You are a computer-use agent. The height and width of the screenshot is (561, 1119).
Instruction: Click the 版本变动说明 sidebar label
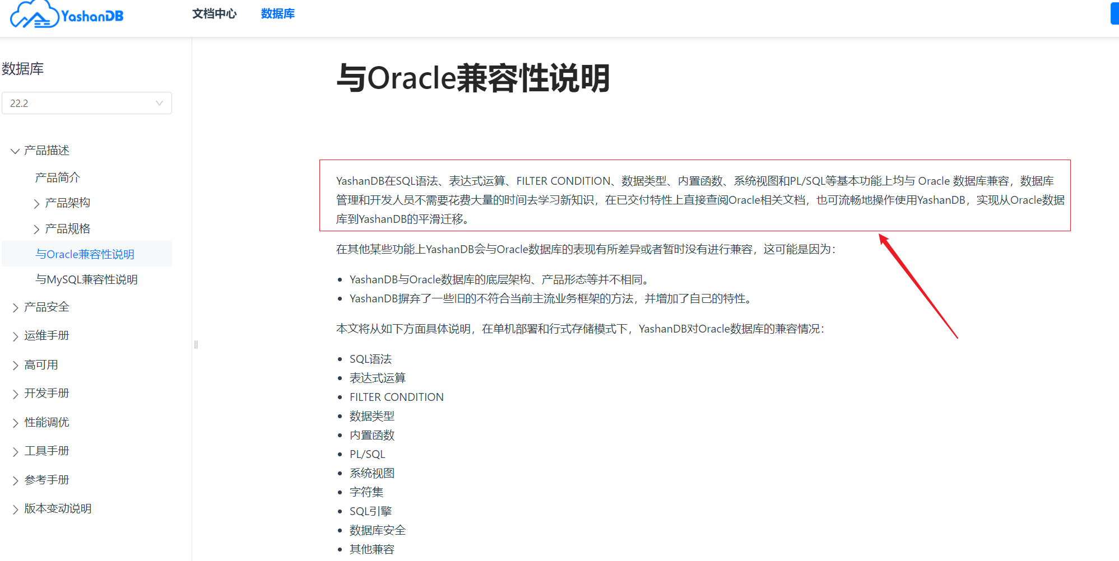pyautogui.click(x=58, y=508)
